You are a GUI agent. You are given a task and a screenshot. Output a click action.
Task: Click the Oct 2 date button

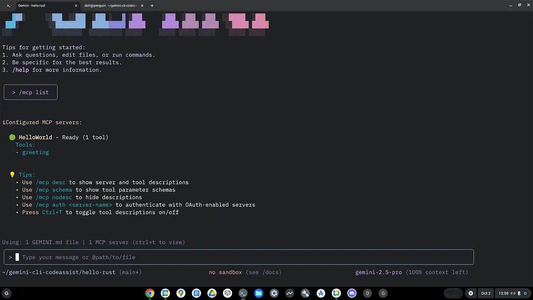point(486,293)
